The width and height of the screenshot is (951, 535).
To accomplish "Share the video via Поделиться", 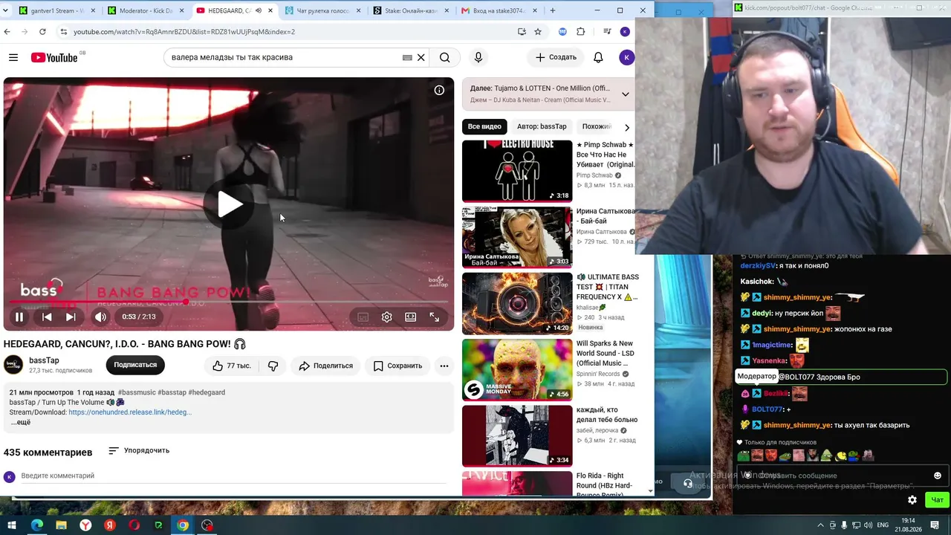I will (x=325, y=366).
